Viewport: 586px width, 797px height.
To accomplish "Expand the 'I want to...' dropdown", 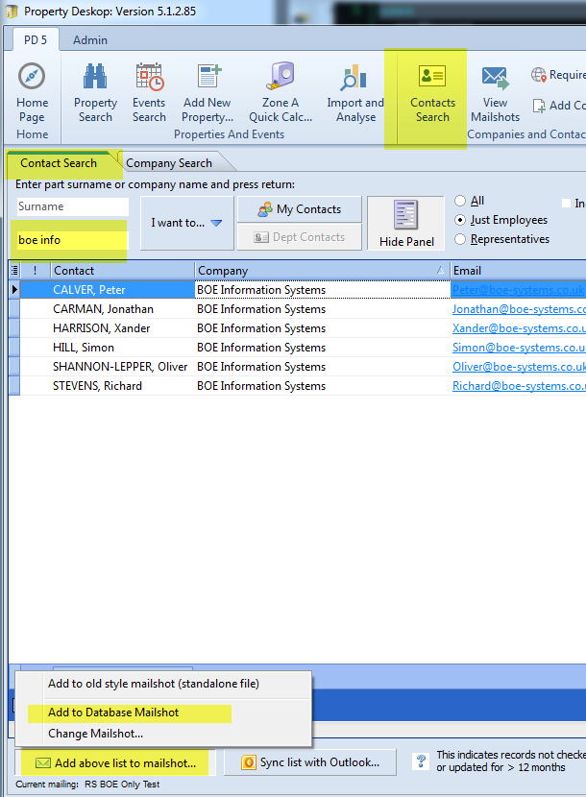I will 186,223.
